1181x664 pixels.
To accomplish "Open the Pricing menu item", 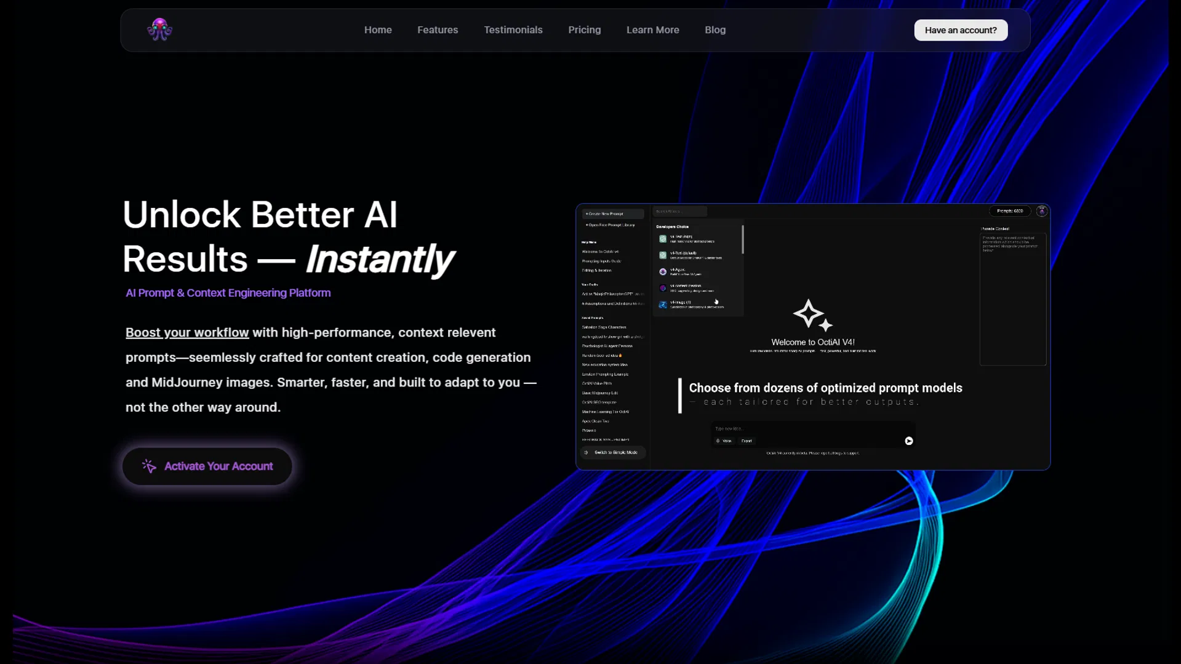I will click(584, 30).
